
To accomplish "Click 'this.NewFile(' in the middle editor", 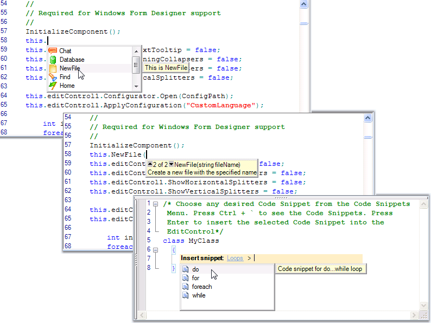I will click(118, 154).
